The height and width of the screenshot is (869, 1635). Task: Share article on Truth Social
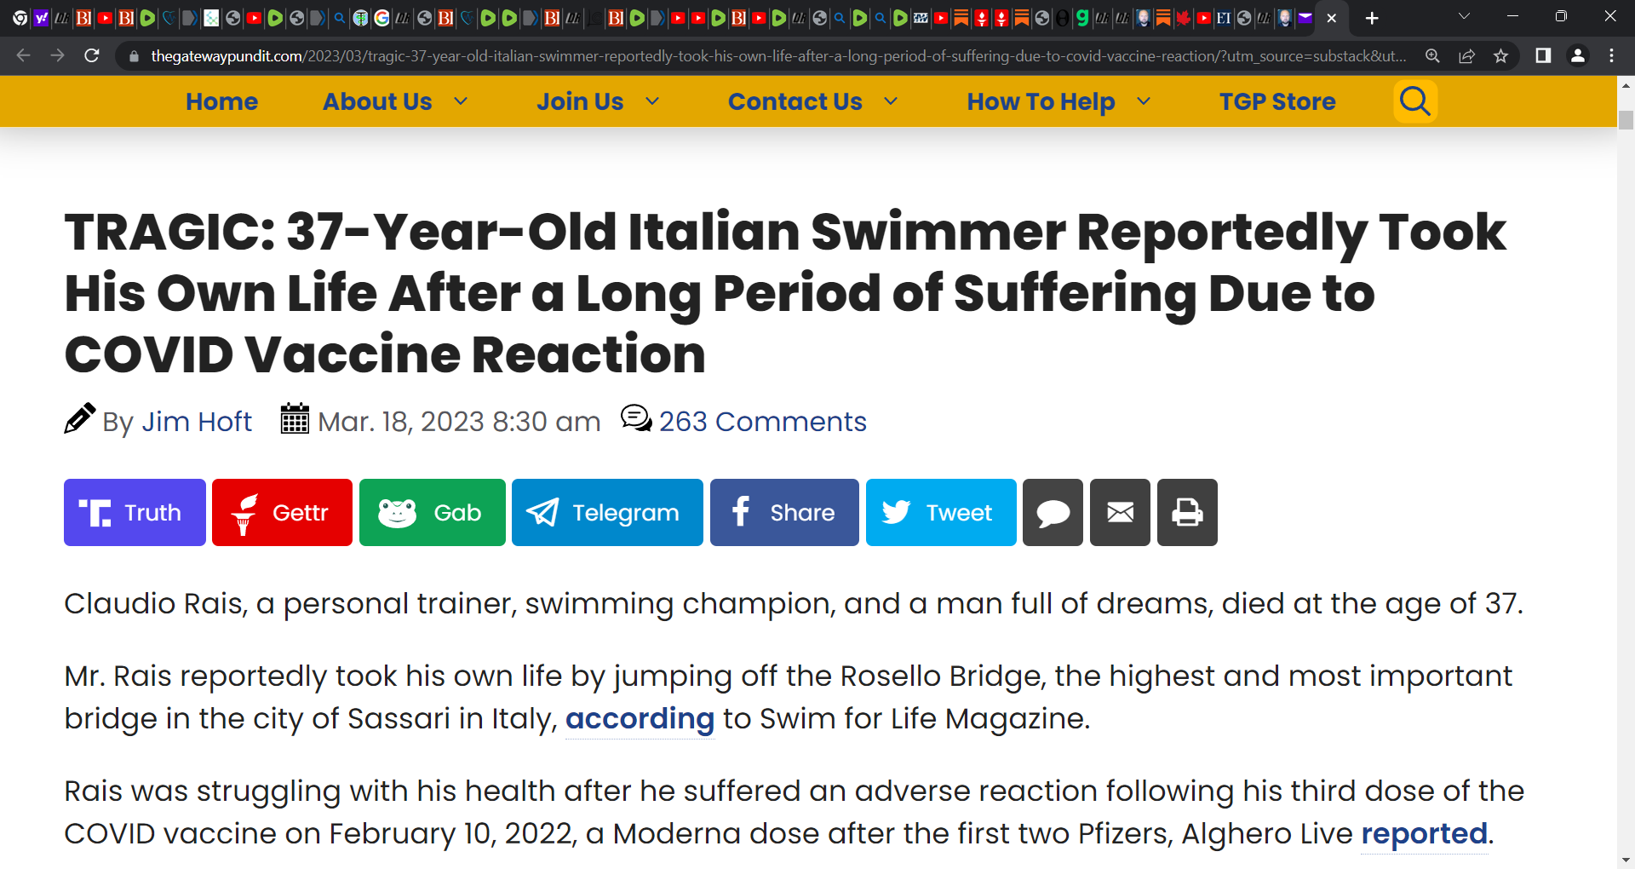135,512
